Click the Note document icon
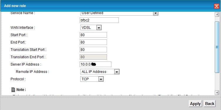This screenshot has height=110, width=221. click(13, 89)
